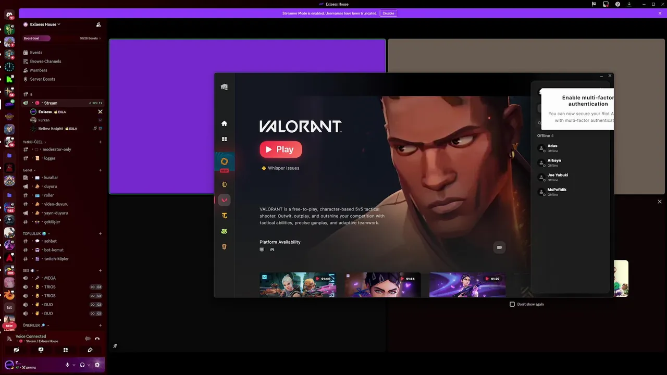Image resolution: width=667 pixels, height=375 pixels.
Task: Open the Events menu item
Action: [x=63, y=53]
